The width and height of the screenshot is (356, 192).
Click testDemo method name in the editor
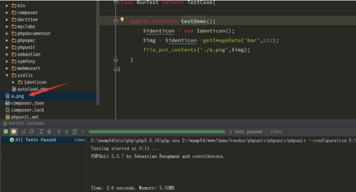(193, 21)
